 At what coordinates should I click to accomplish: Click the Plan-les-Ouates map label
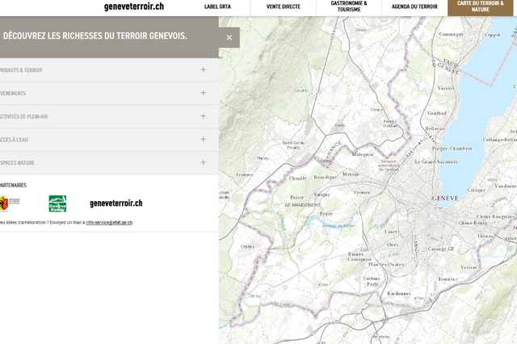[386, 264]
